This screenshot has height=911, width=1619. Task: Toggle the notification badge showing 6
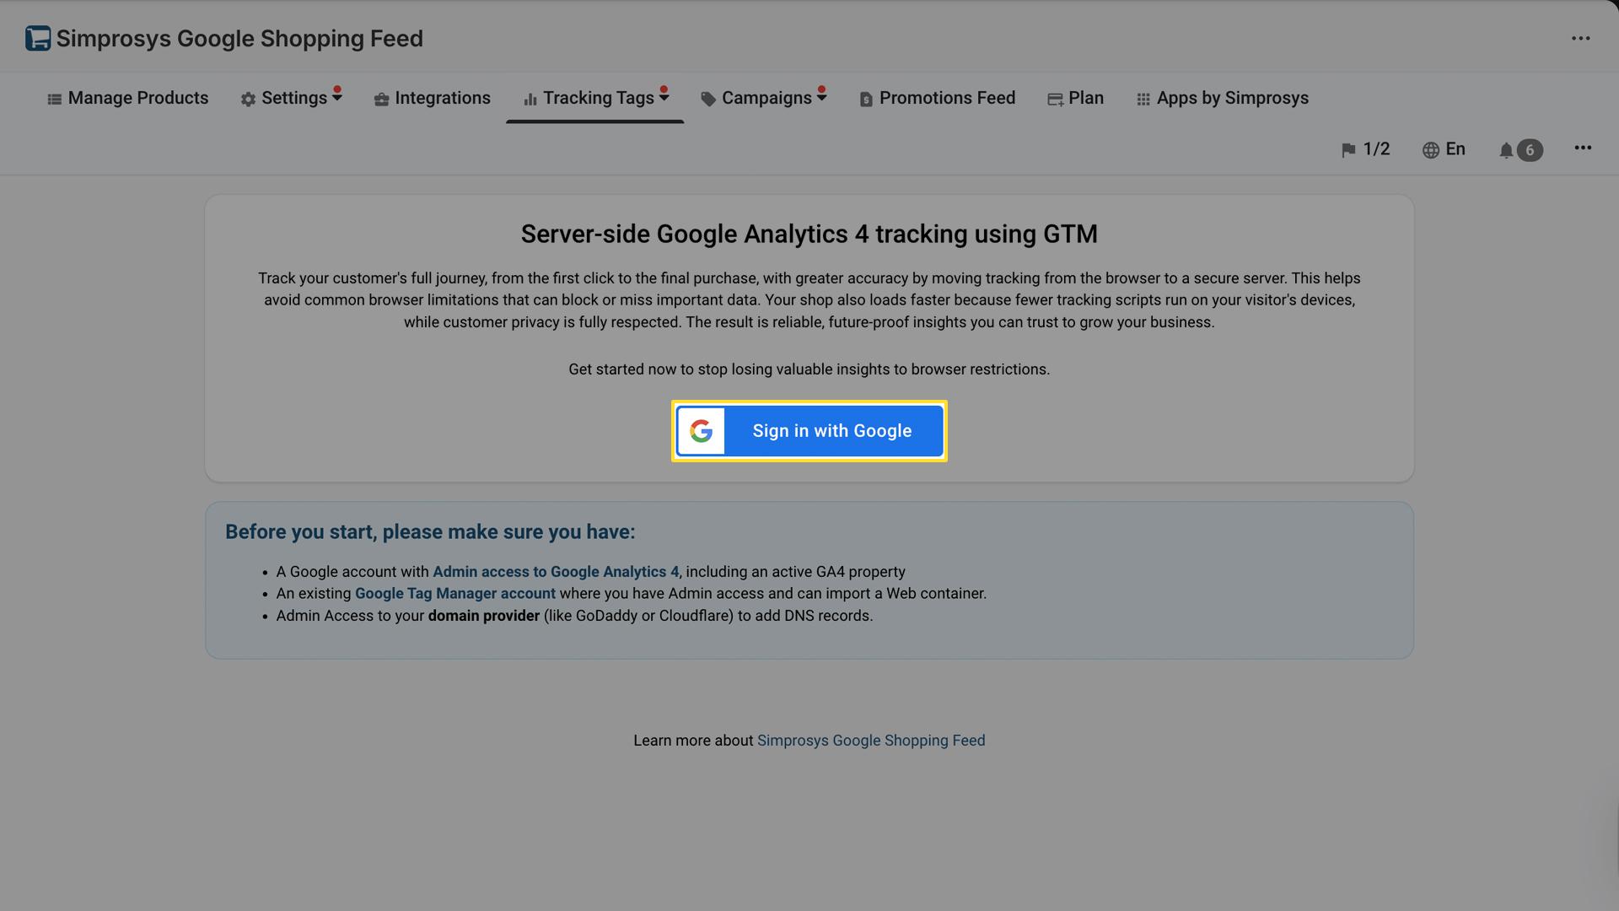(x=1530, y=149)
